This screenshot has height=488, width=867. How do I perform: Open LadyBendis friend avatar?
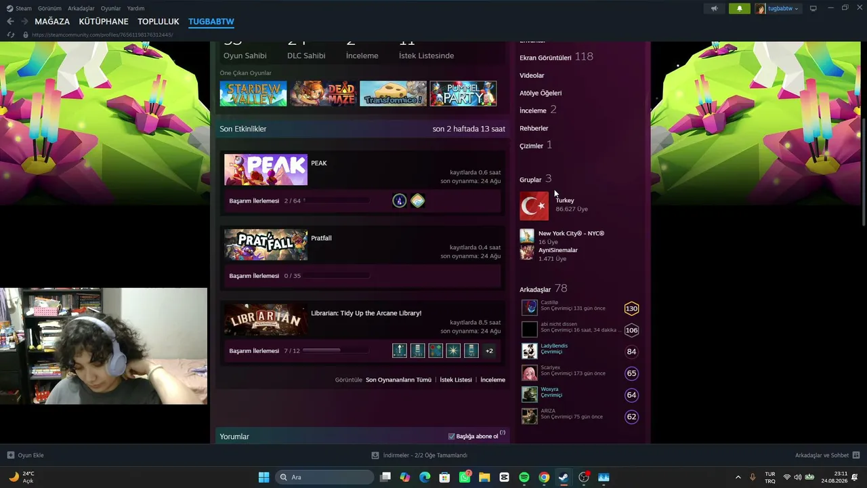coord(530,351)
